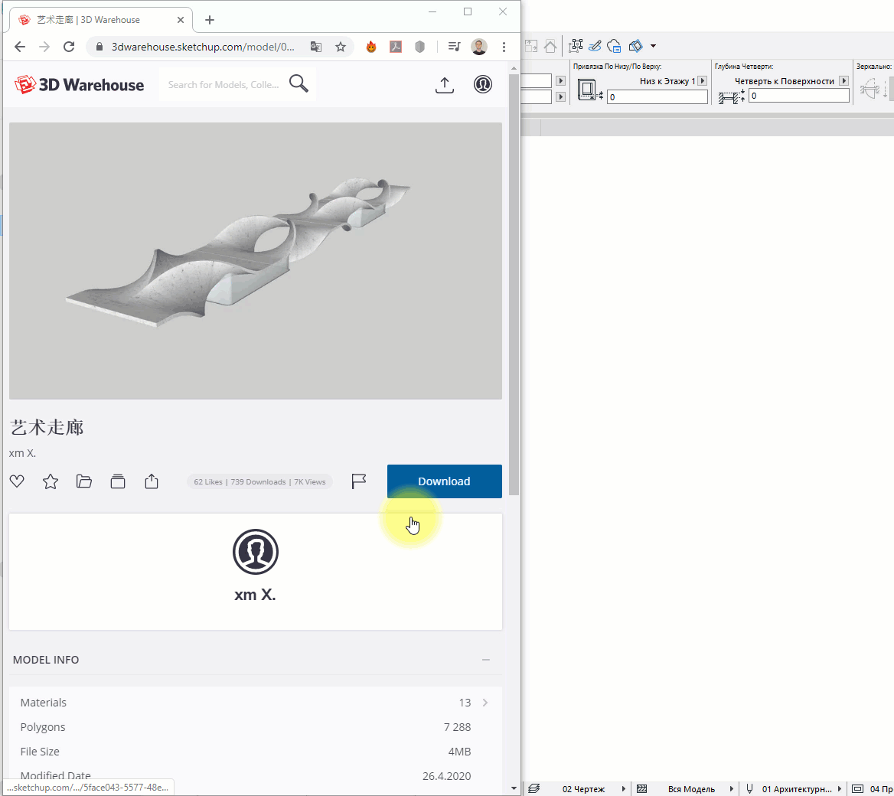Click the Chrome translate page icon
The height and width of the screenshot is (796, 894).
(x=316, y=47)
